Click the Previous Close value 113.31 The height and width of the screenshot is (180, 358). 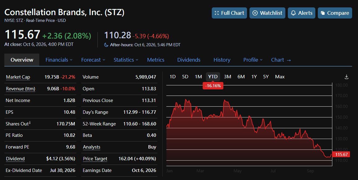click(x=149, y=100)
